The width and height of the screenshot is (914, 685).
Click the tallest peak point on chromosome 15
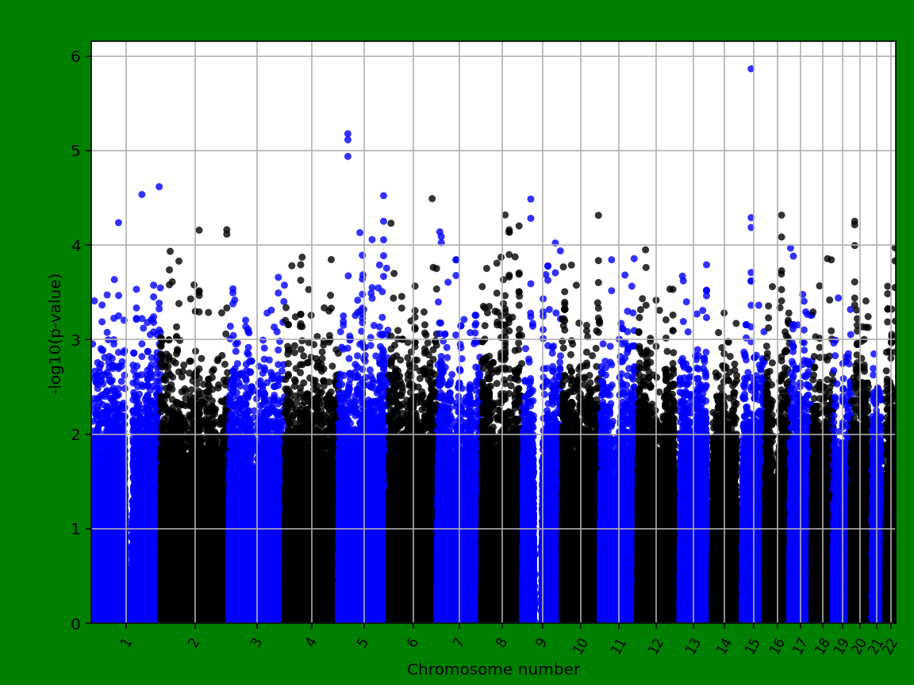click(751, 70)
